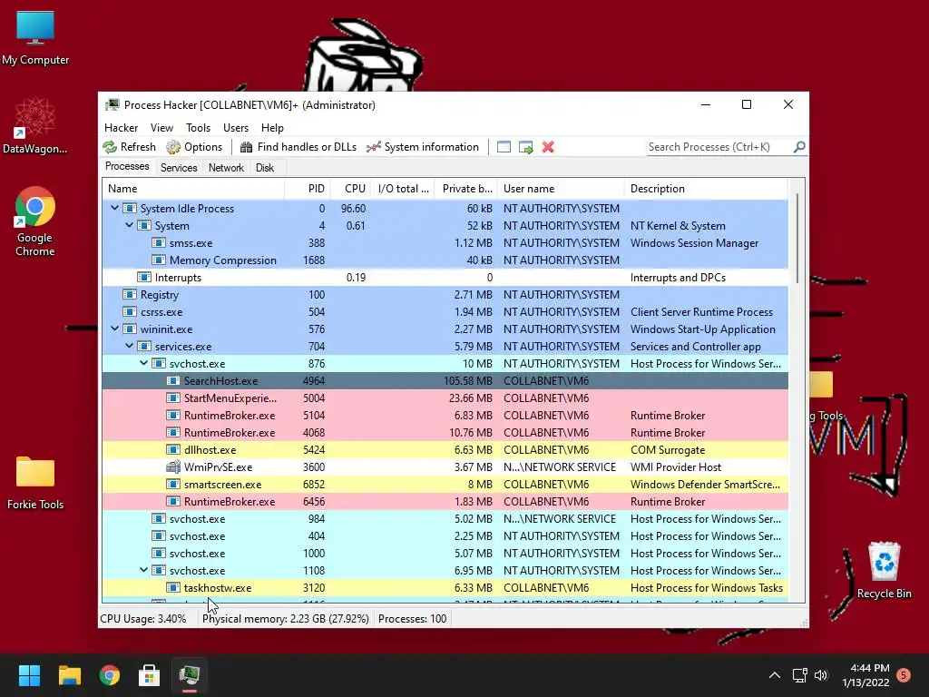Image resolution: width=929 pixels, height=697 pixels.
Task: Click the smartscreen.exe process icon
Action: (173, 484)
